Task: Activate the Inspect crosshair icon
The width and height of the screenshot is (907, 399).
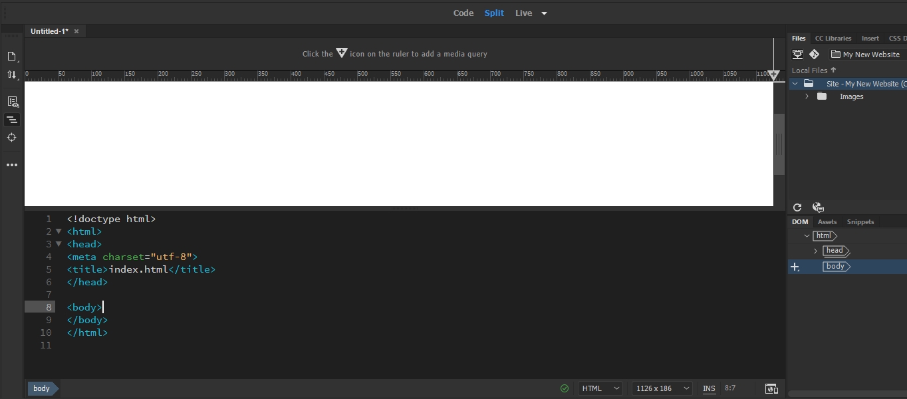Action: point(12,138)
